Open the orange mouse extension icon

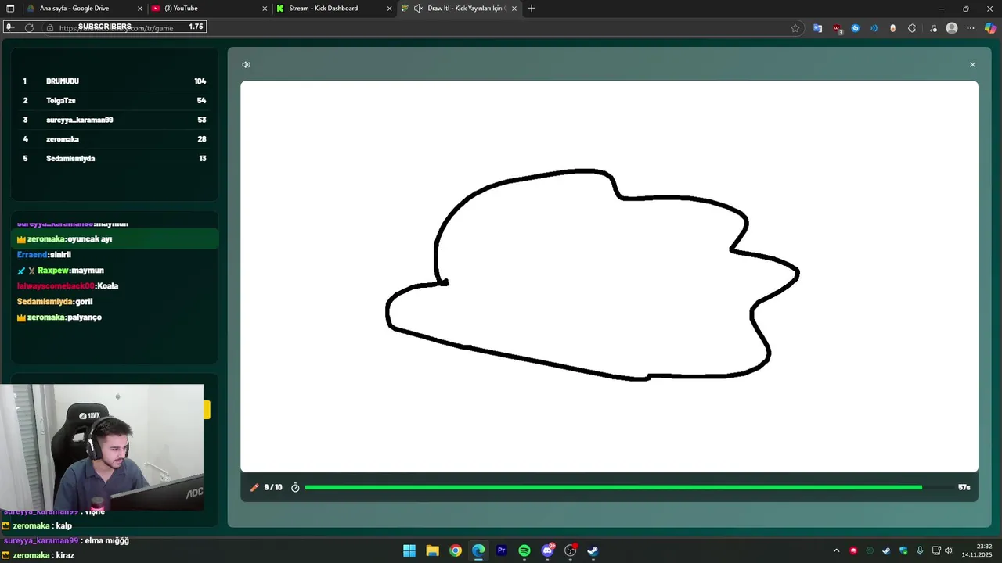(893, 28)
